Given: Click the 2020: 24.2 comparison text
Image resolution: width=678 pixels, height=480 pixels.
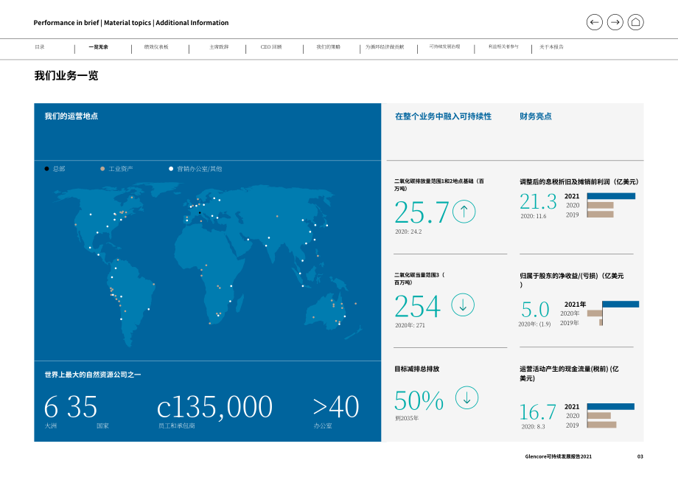Looking at the screenshot, I should coord(408,232).
